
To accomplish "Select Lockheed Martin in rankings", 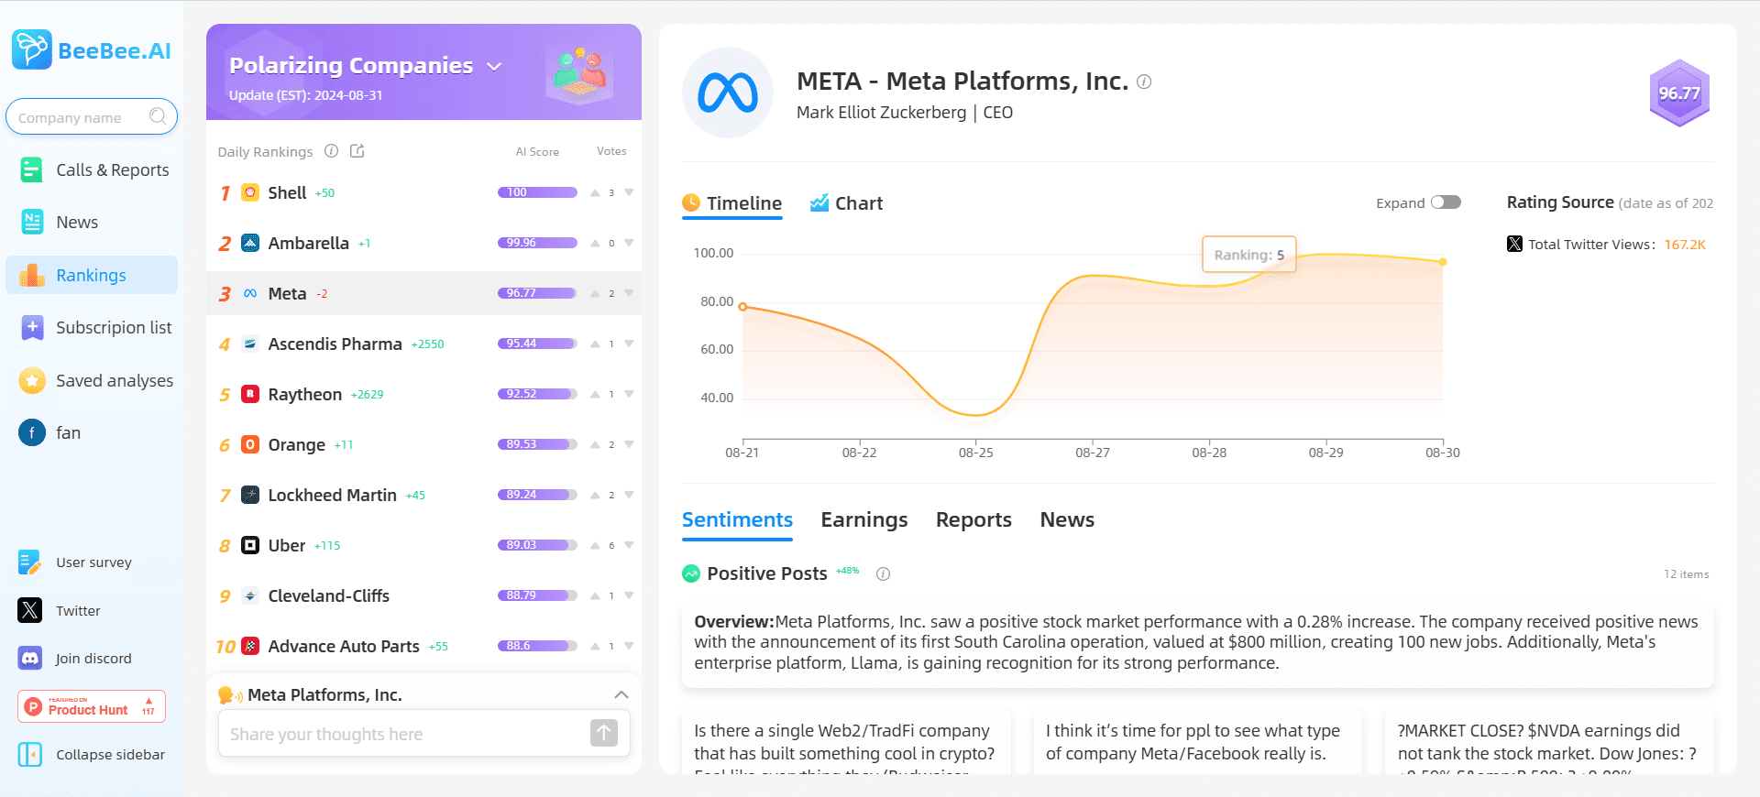I will [x=423, y=495].
